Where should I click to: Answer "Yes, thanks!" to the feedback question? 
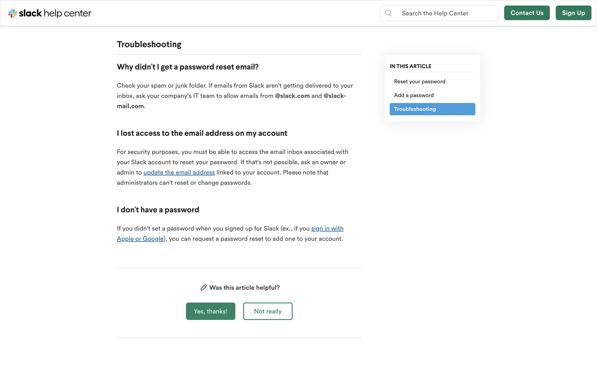[211, 311]
